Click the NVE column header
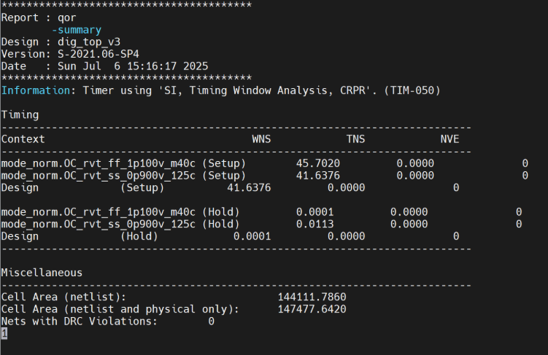 [x=449, y=139]
